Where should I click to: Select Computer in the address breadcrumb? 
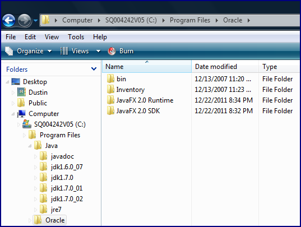point(77,20)
